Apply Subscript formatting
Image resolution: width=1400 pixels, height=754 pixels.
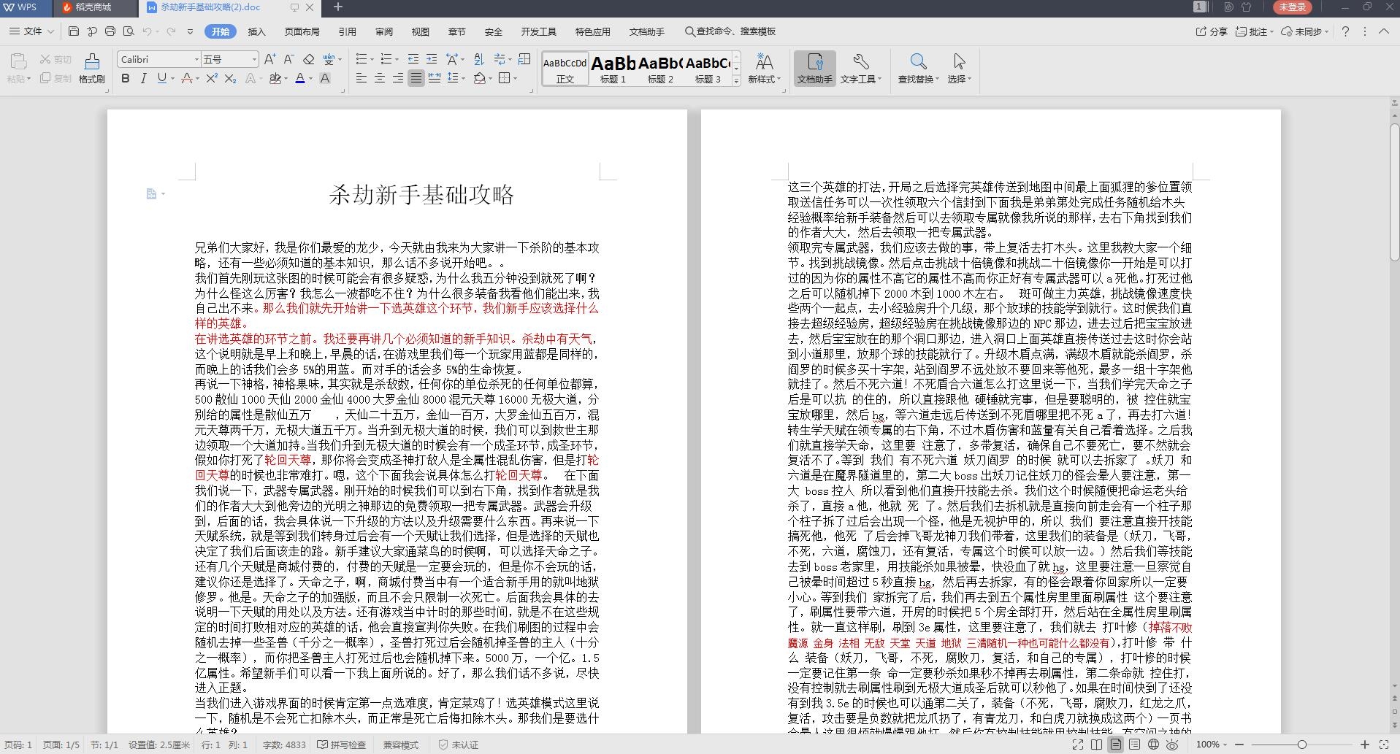pos(230,78)
